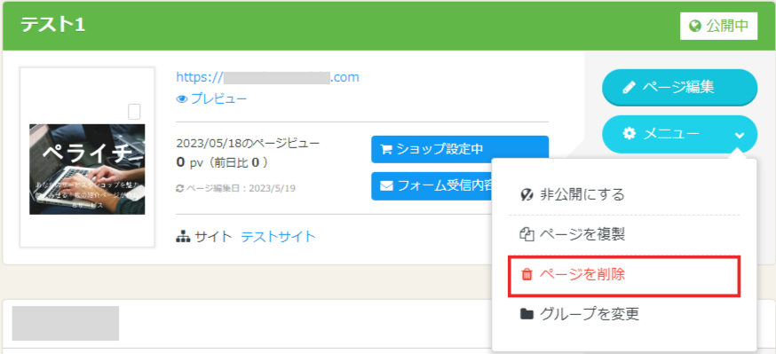Click the shopping cart icon
The height and width of the screenshot is (354, 776).
click(x=386, y=149)
